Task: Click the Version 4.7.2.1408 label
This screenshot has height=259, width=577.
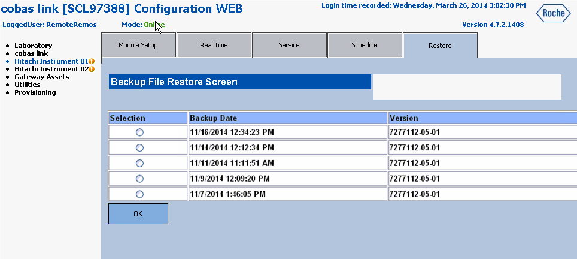Action: (493, 25)
